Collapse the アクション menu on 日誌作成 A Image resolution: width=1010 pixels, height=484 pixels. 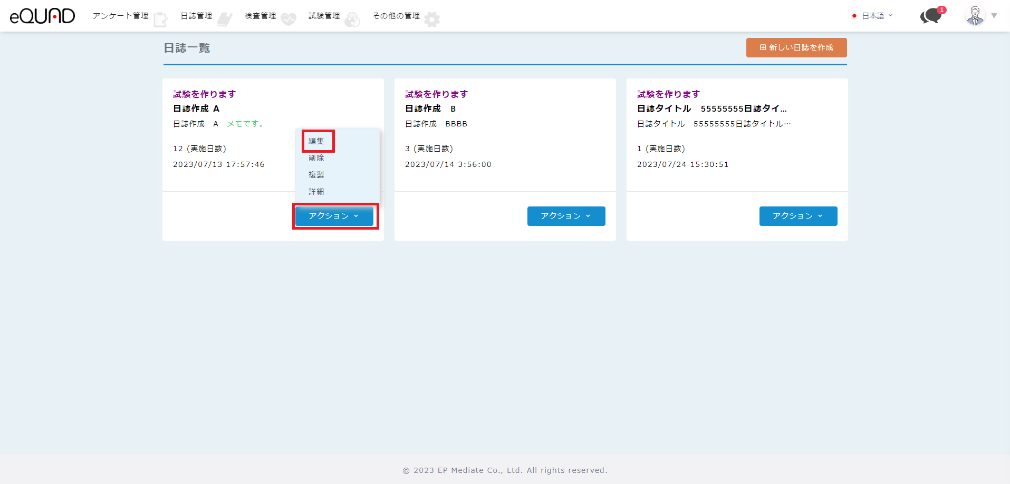pyautogui.click(x=334, y=216)
